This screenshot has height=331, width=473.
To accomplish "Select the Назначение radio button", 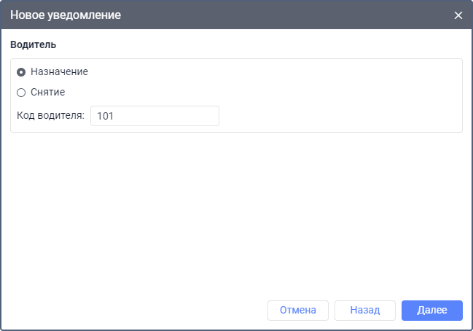I will [21, 72].
